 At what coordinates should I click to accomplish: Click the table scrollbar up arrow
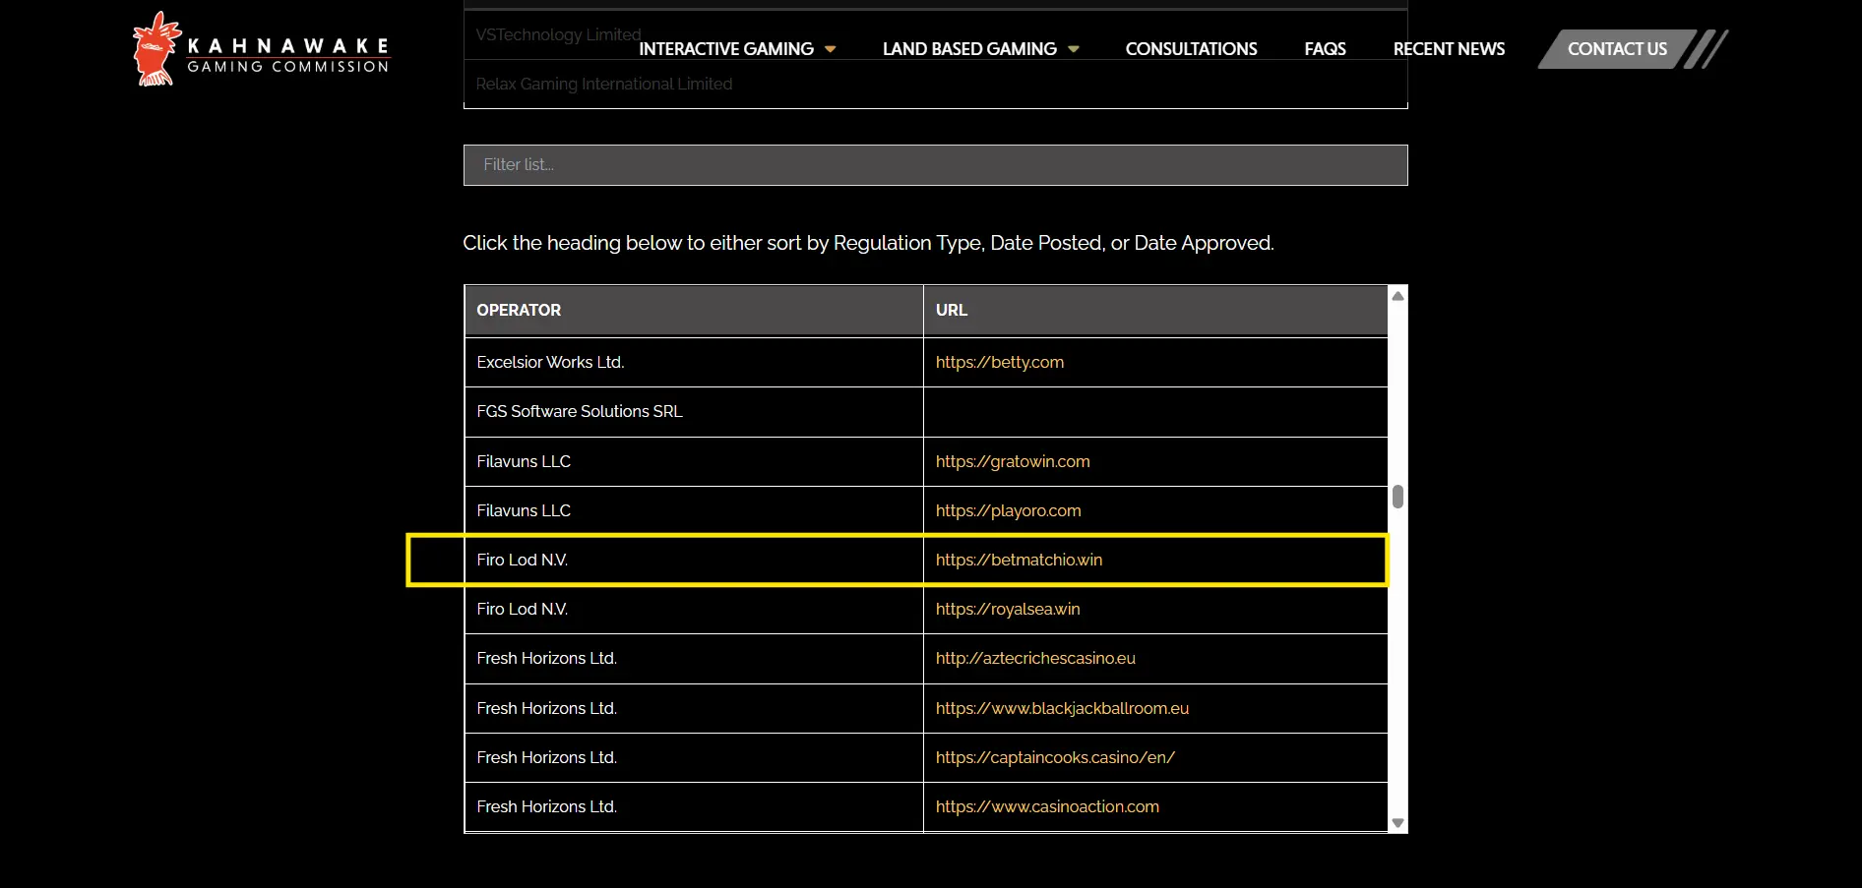tap(1397, 295)
